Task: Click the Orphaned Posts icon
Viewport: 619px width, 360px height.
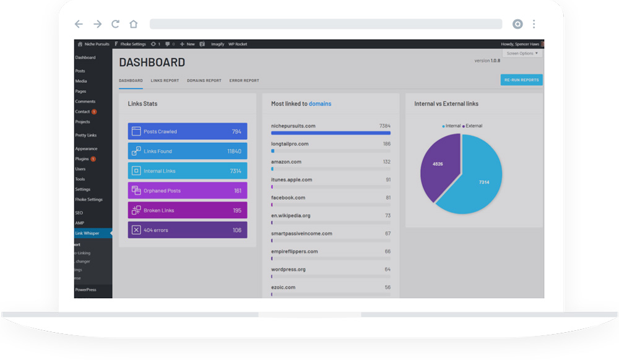Action: [136, 191]
